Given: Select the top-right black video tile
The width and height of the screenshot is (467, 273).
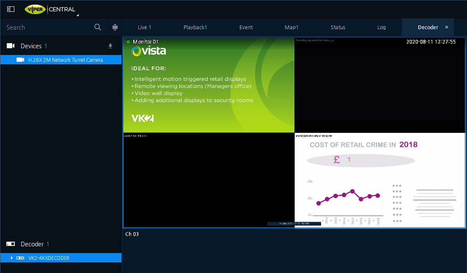Looking at the screenshot, I should [x=380, y=85].
